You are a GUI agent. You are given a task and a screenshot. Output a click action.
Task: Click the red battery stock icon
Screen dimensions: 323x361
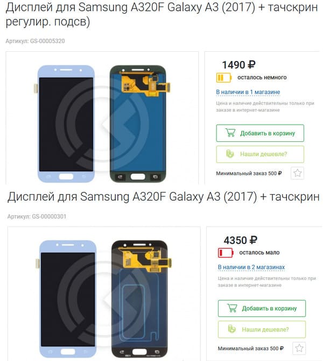[x=226, y=253]
